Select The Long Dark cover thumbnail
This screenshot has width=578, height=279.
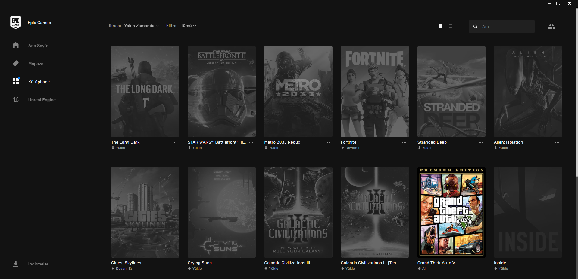pos(145,91)
